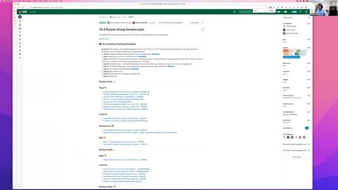Open Monitor sidebar icon
The width and height of the screenshot is (338, 190).
20,54
